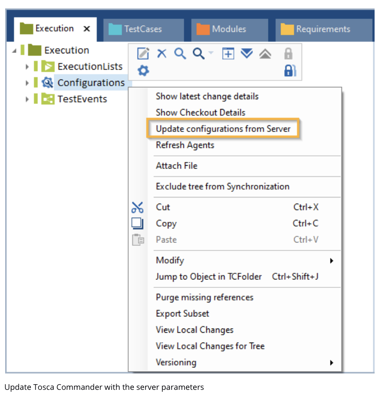Switch to the TestCases tab

144,30
